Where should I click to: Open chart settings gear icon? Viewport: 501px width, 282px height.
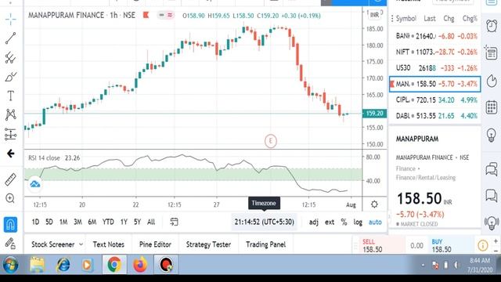374,204
